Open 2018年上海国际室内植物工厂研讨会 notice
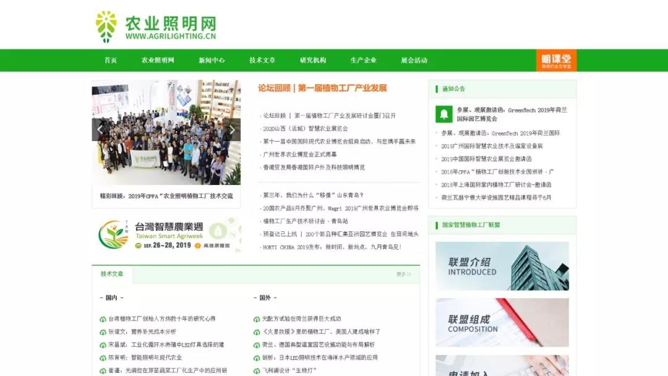Viewport: 668px width, 376px height. pos(496,185)
